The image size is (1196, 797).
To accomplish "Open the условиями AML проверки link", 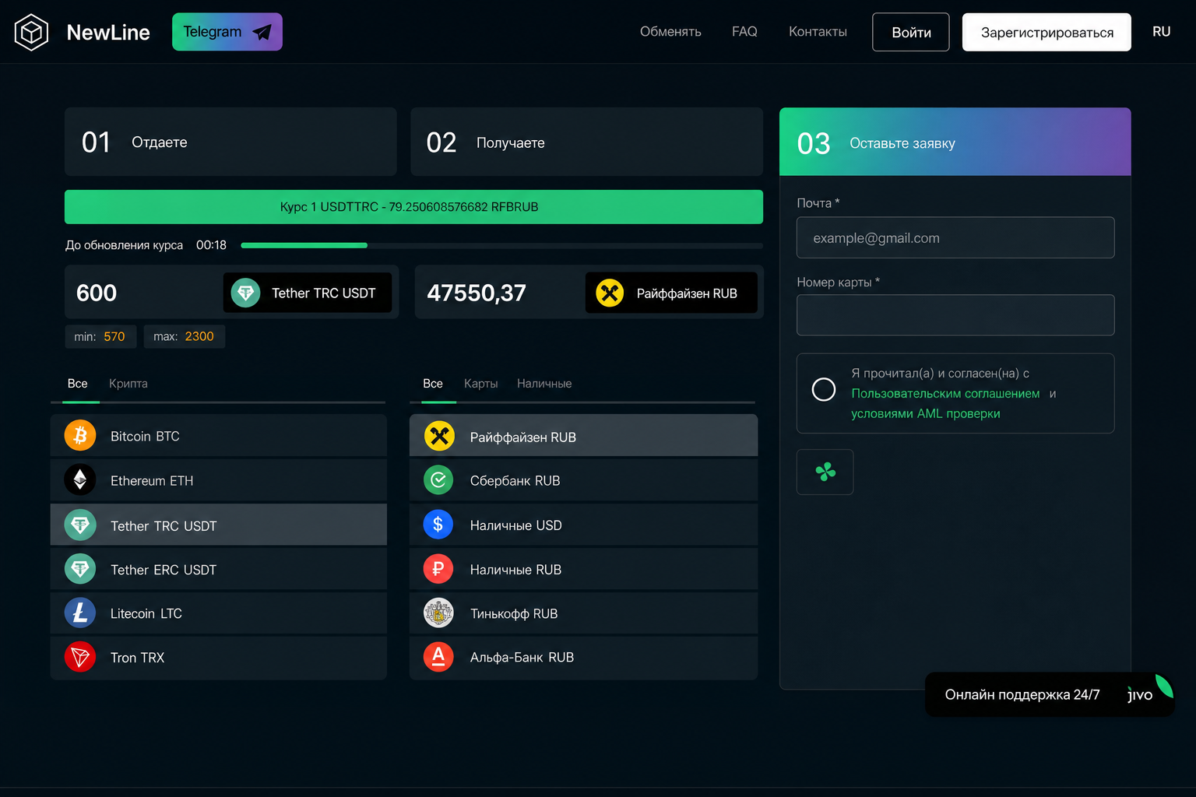I will 925,414.
